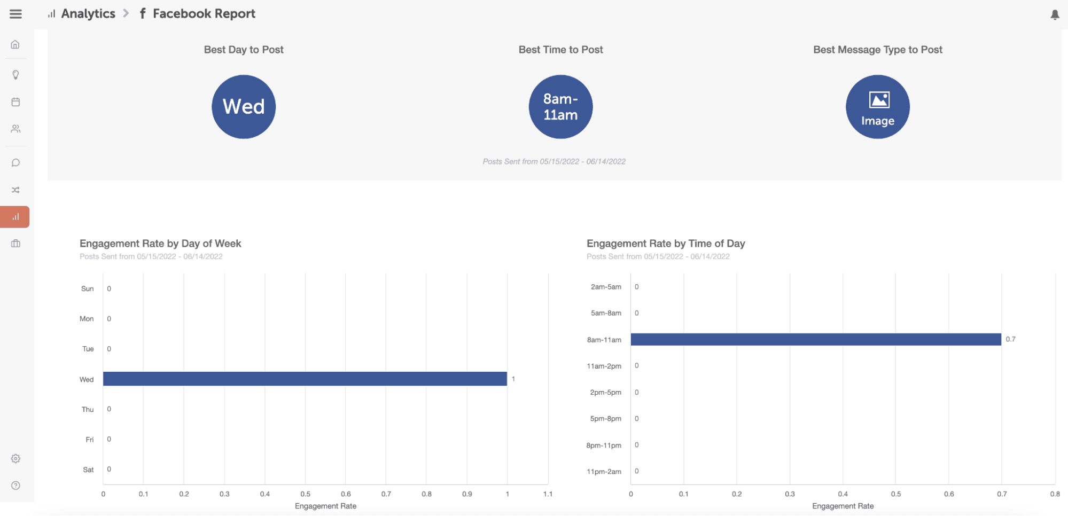Click the Image message type circle
The width and height of the screenshot is (1068, 516).
877,107
